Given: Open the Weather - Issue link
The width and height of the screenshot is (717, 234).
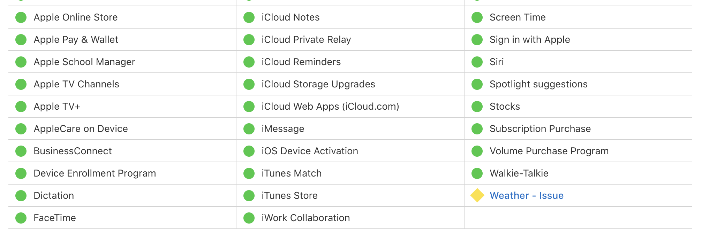Looking at the screenshot, I should [526, 195].
